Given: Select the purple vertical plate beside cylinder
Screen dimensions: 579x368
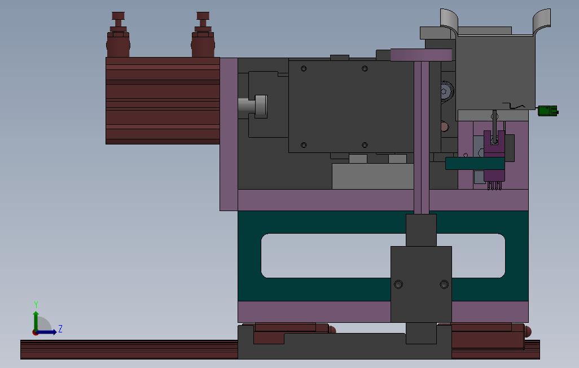Looking at the screenshot, I should coord(229,134).
